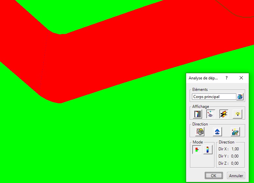Click the compass direction icon
Screen dimensions: 254x183
[217, 132]
